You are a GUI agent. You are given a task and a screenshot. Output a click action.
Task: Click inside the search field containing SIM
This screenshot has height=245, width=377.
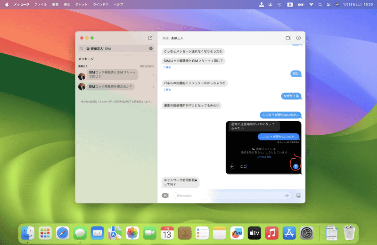pos(116,49)
